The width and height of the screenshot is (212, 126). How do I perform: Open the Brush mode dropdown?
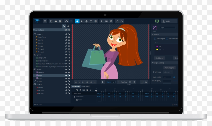click(167, 72)
